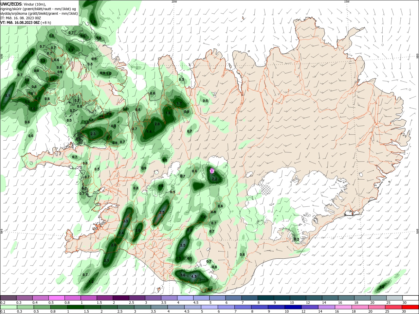The height and width of the screenshot is (314, 419).
Task: Pick the light lavender swatch labelled 4 in top legend row
Action: pyautogui.click(x=185, y=298)
